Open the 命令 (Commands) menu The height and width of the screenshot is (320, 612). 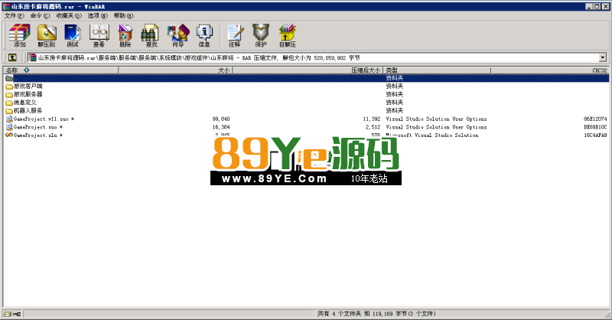[40, 15]
